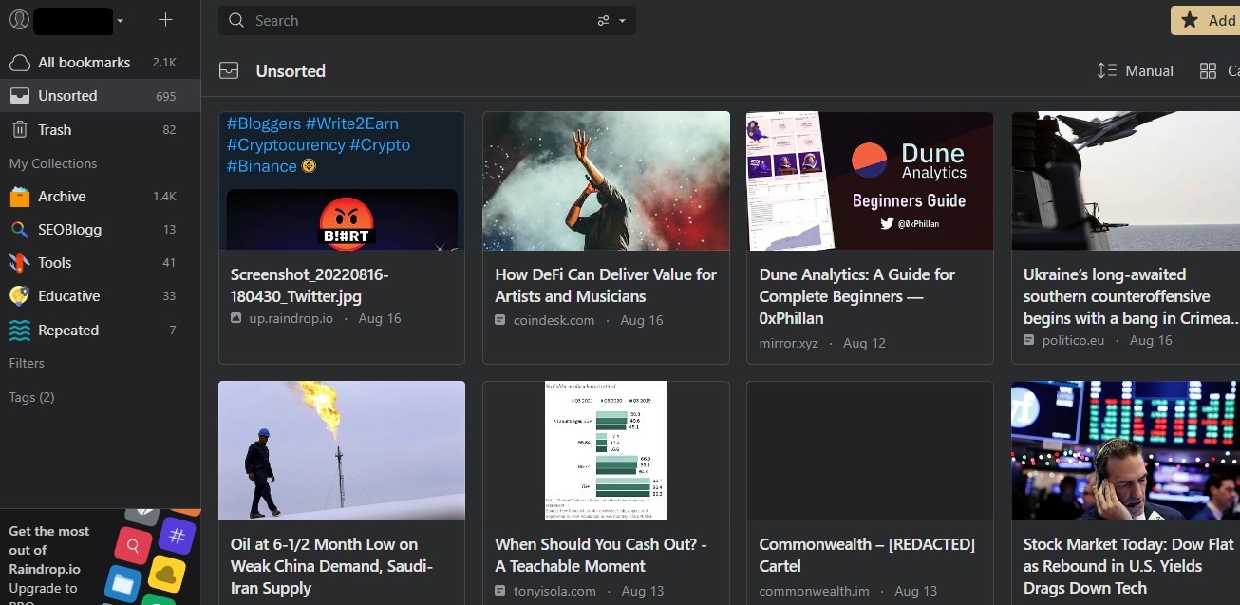Open 'How DeFi Can Deliver Value' title
Viewport: 1240px width, 605px height.
click(606, 285)
